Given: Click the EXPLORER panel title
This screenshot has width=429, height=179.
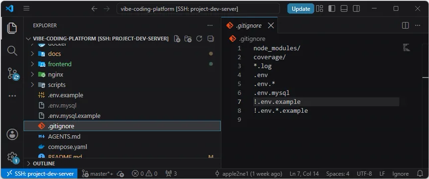Looking at the screenshot, I should tap(45, 25).
